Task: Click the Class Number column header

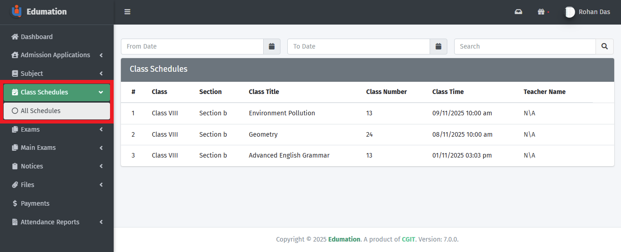Action: [386, 92]
